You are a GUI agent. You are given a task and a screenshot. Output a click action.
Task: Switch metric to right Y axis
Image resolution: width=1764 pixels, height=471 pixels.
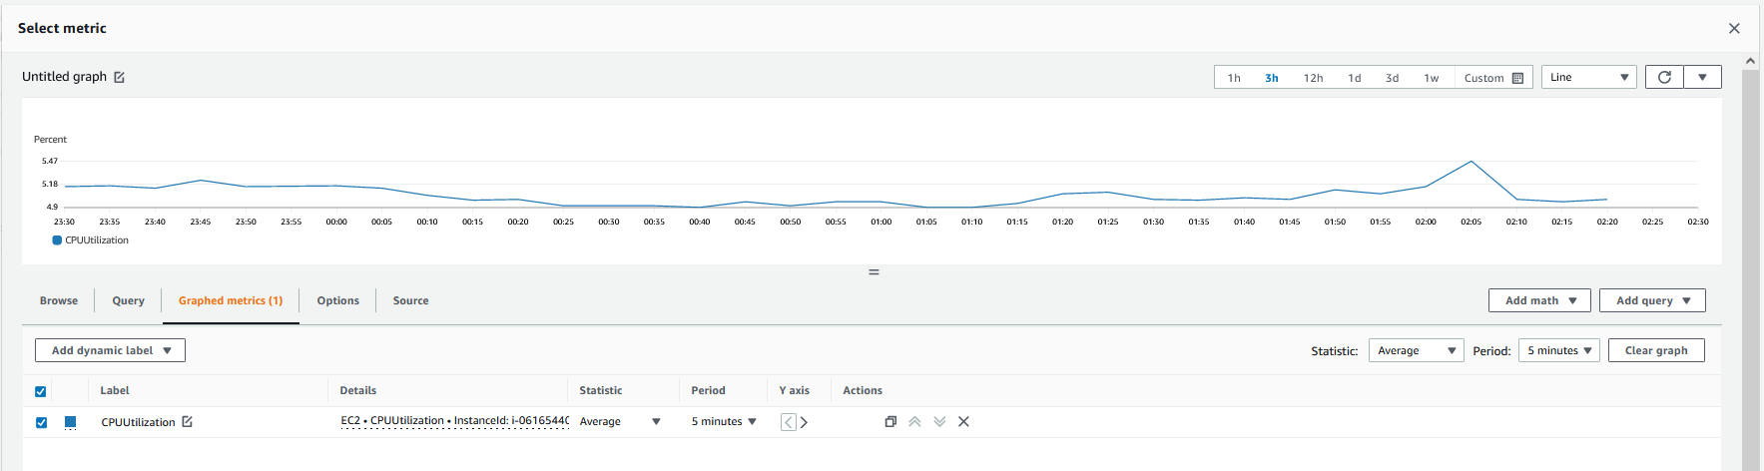(x=805, y=422)
